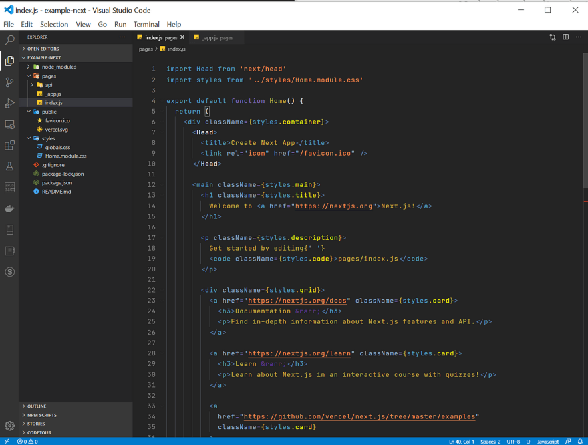The width and height of the screenshot is (588, 445).
Task: Open the Docker whale icon
Action: coord(10,209)
